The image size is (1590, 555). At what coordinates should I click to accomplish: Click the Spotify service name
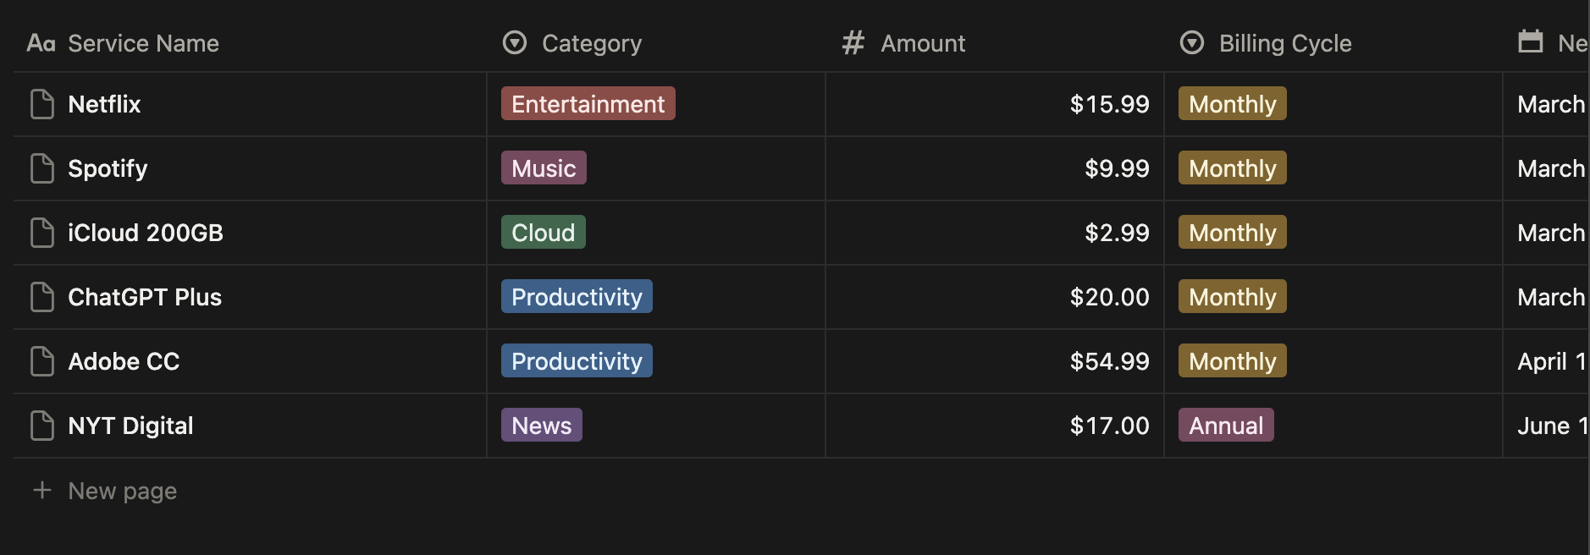point(108,168)
